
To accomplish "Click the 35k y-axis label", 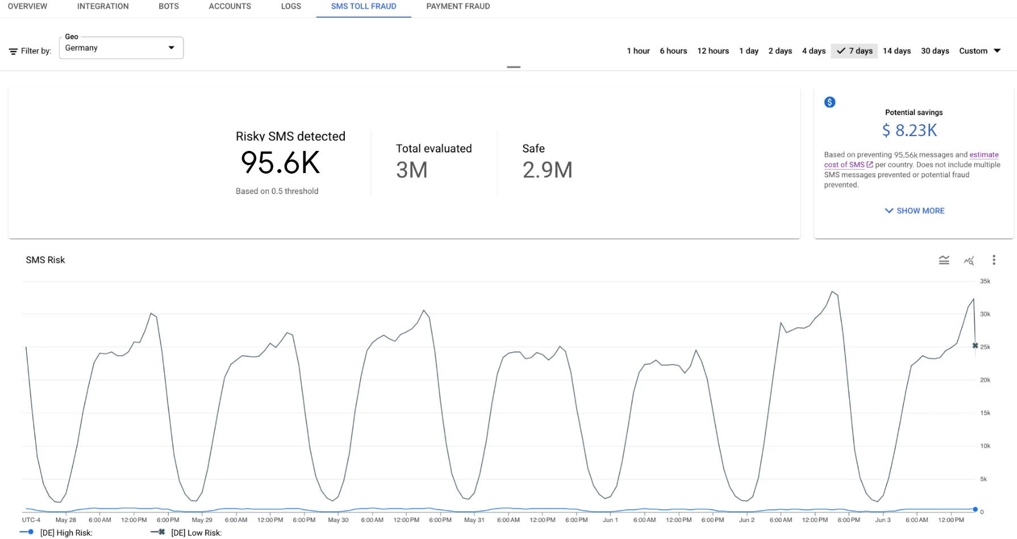I will click(x=985, y=281).
